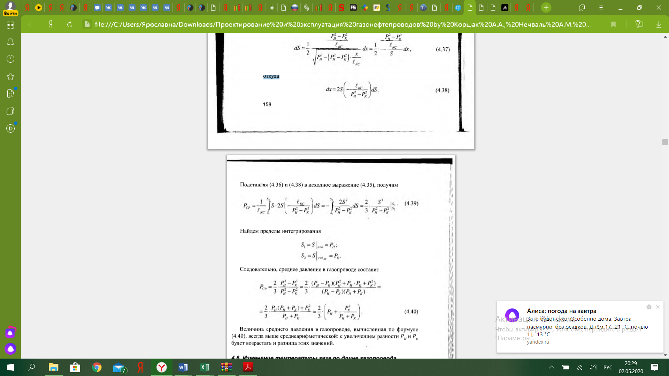Open a new tab with plus button
669x376 pixels.
click(x=546, y=8)
